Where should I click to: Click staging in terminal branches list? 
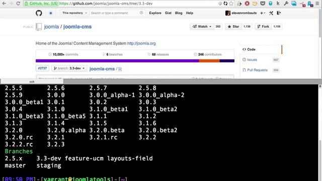point(49,165)
